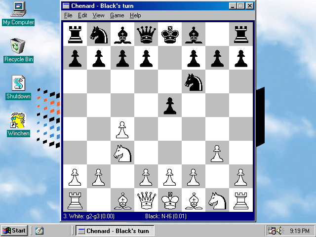Select the black pawn on c7
Viewport: 316px width, 237px height.
(x=122, y=58)
